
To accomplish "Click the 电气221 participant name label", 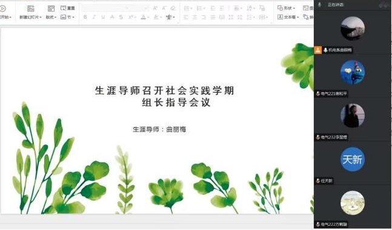I will click(x=334, y=94).
